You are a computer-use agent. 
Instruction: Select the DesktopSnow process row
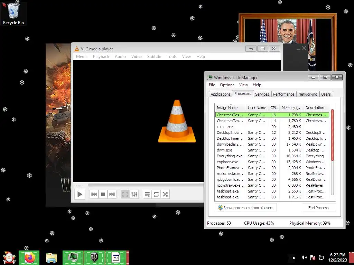point(272,132)
